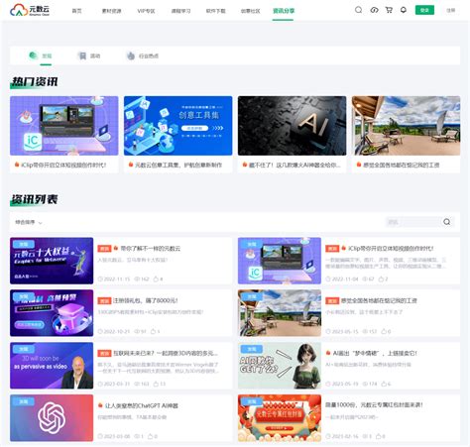Click thumbs-up icon on the ChatGPT AI神器 article
This screenshot has height=447, width=470.
pyautogui.click(x=150, y=436)
